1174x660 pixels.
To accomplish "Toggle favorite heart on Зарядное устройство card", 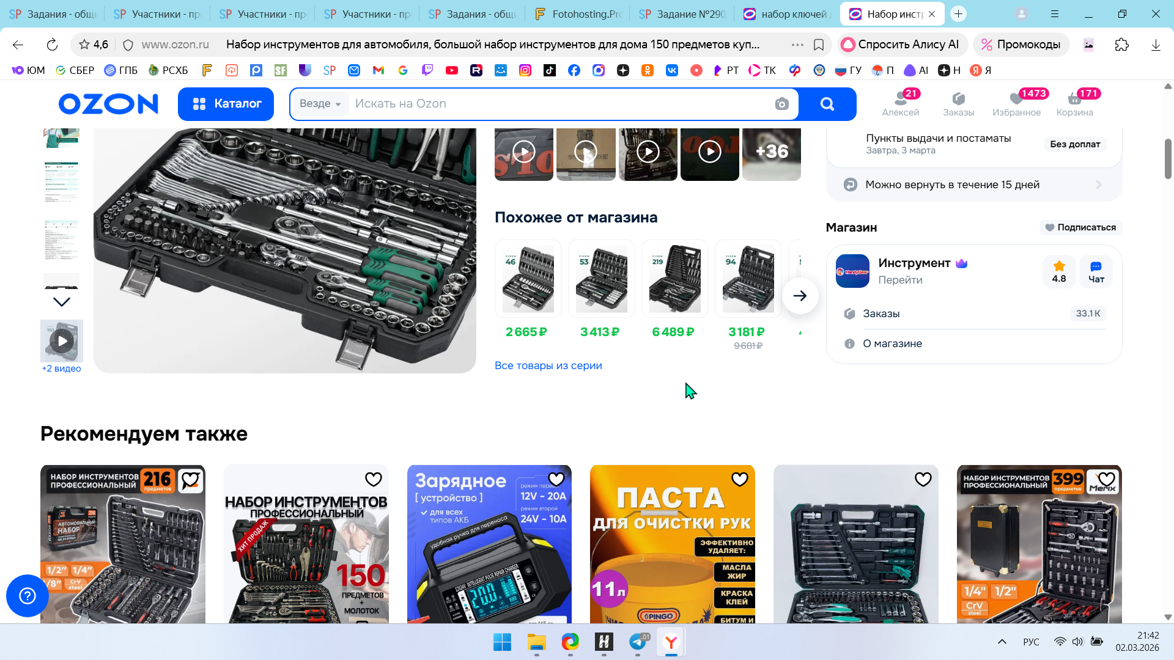I will (556, 480).
